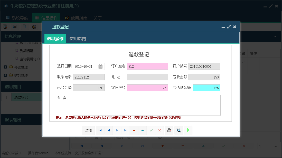Jump to first record with navigation icon
Viewport: 282px width, 158px height.
pyautogui.click(x=100, y=130)
